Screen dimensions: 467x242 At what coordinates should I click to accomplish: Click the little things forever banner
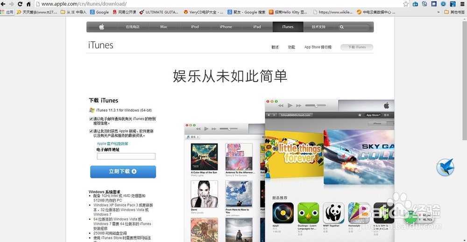294,155
